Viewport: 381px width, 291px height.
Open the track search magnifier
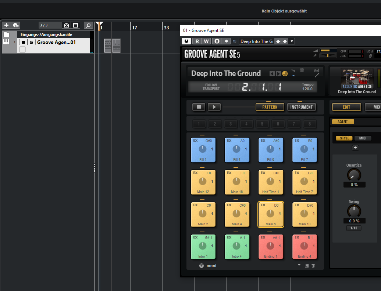point(88,25)
